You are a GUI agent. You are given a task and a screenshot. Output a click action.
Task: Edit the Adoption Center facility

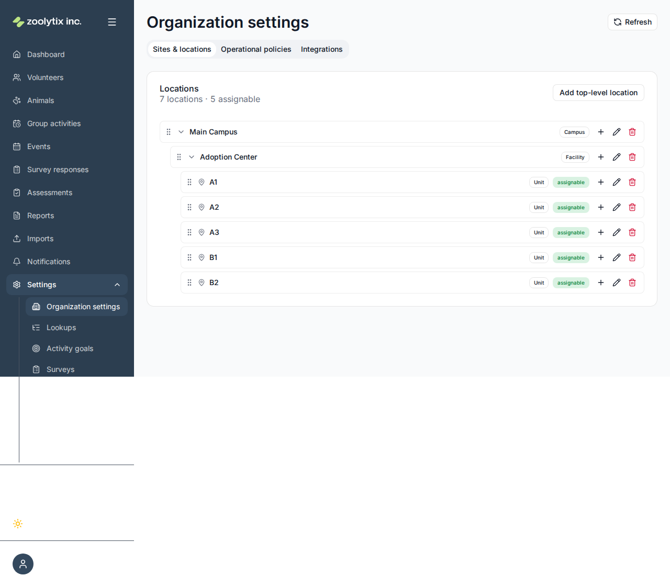click(x=617, y=157)
